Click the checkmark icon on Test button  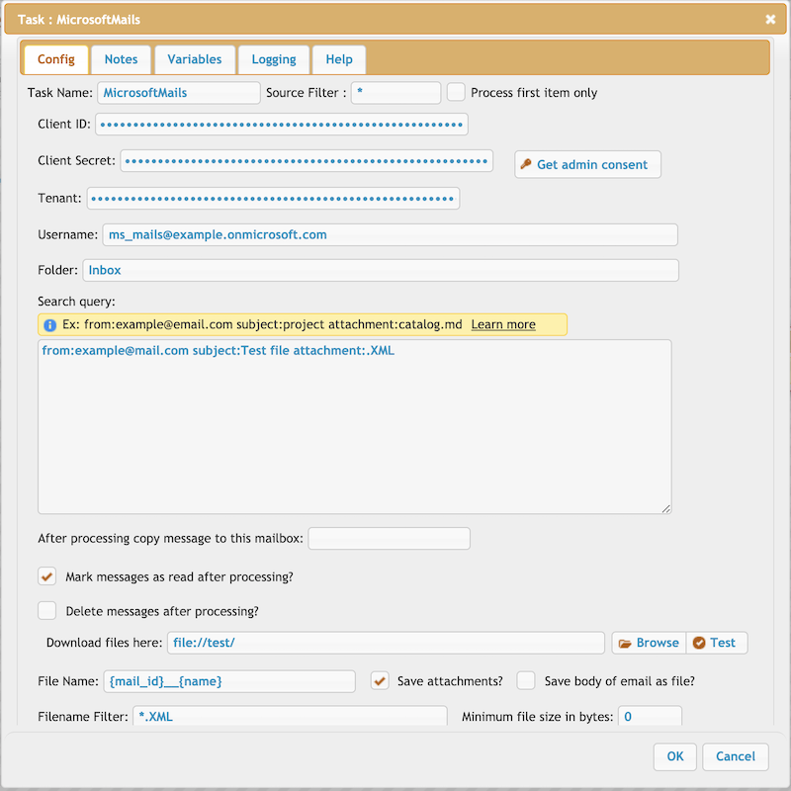(x=699, y=643)
